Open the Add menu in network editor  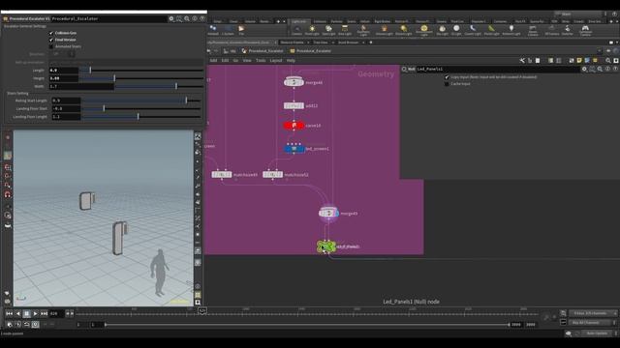(213, 60)
